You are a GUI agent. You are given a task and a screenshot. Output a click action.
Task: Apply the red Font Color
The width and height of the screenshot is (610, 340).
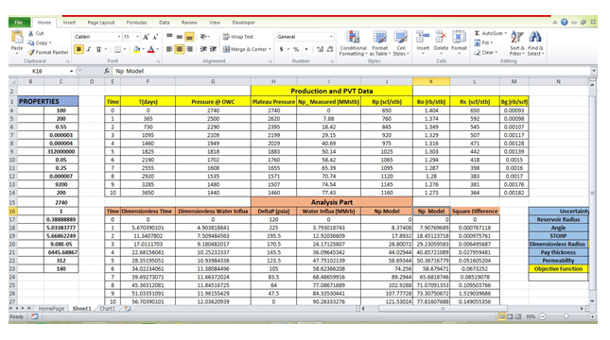(151, 49)
